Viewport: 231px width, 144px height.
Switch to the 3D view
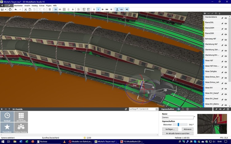point(55,10)
